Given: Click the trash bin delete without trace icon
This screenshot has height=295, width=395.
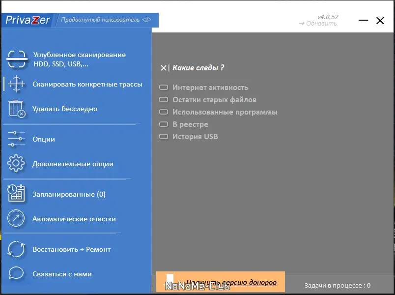Looking at the screenshot, I should 17,109.
